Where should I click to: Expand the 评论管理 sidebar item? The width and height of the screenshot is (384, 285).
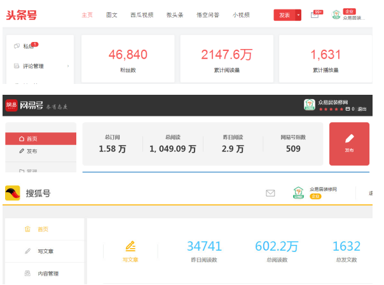click(67, 65)
